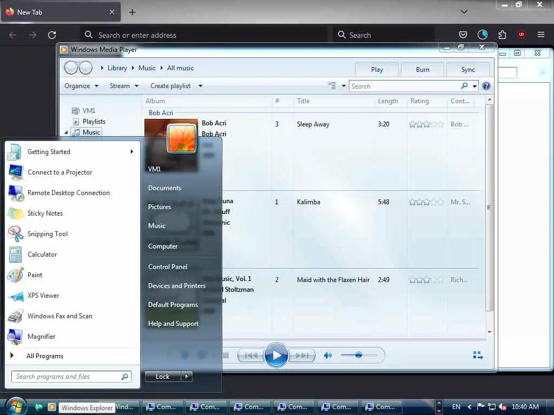This screenshot has height=415, width=554.
Task: Skip to the next track
Action: pos(301,356)
